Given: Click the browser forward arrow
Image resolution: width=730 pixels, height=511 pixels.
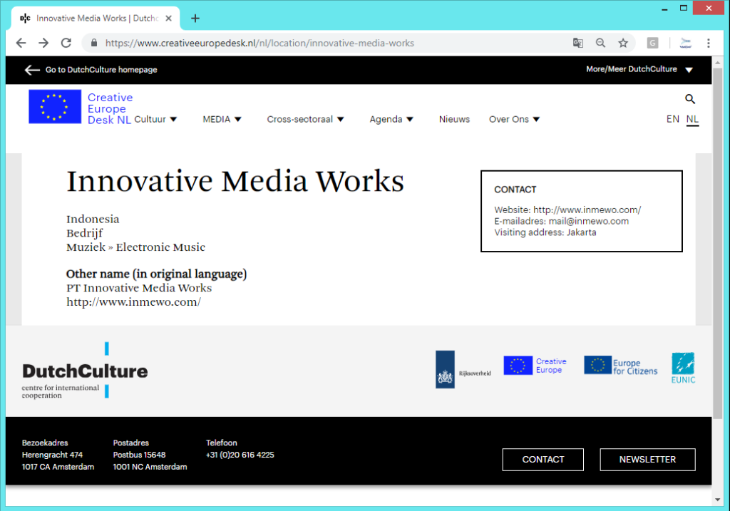Looking at the screenshot, I should 43,43.
